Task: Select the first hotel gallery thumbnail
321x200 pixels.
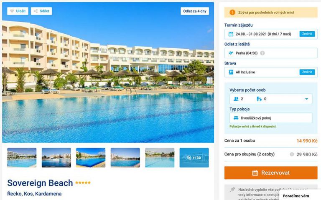Action: coord(22,157)
